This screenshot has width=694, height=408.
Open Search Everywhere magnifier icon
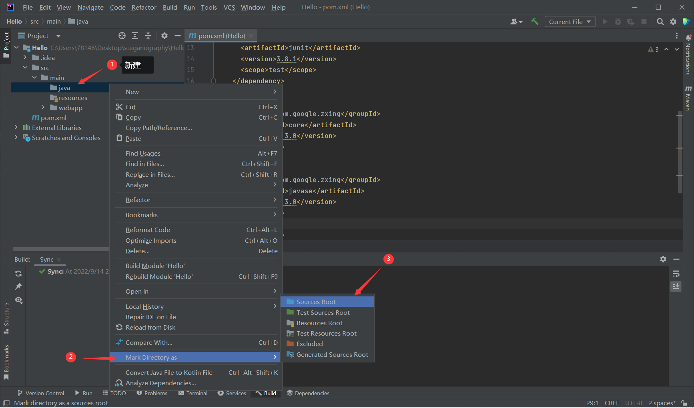660,22
